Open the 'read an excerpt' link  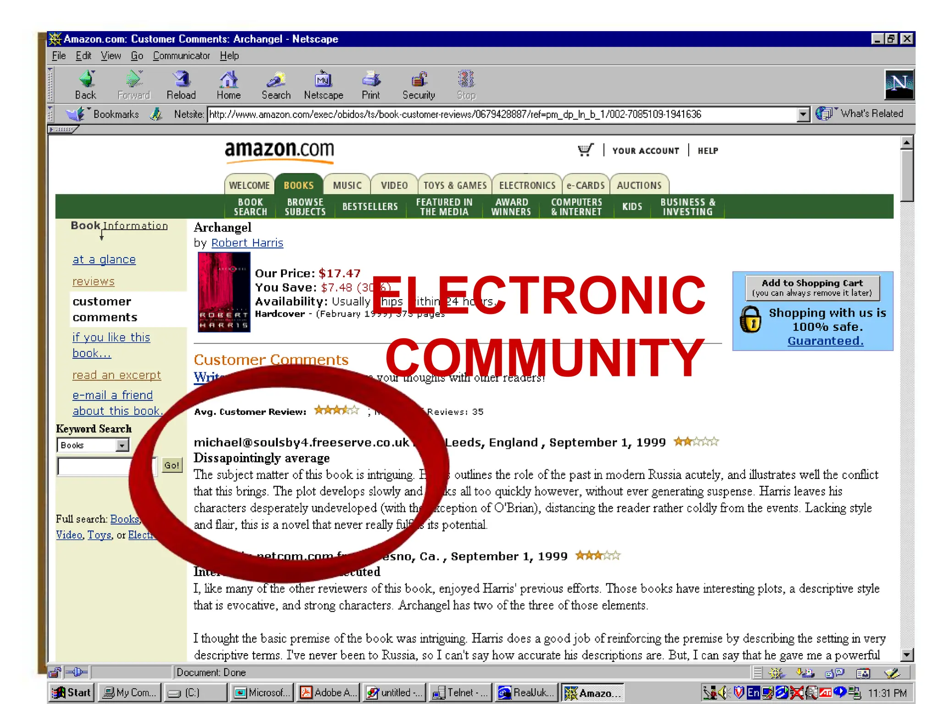(x=116, y=375)
